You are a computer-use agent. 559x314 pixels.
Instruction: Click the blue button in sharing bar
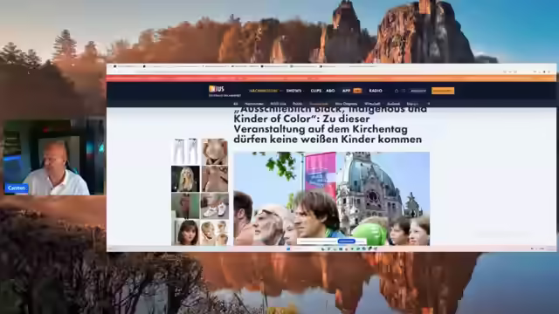(x=346, y=242)
